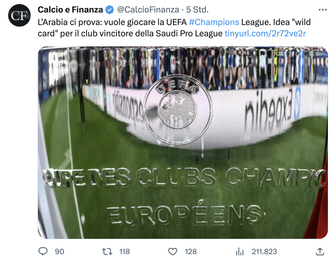
Task: Follow the tinyurl.com/2r72ve2r link
Action: point(265,34)
